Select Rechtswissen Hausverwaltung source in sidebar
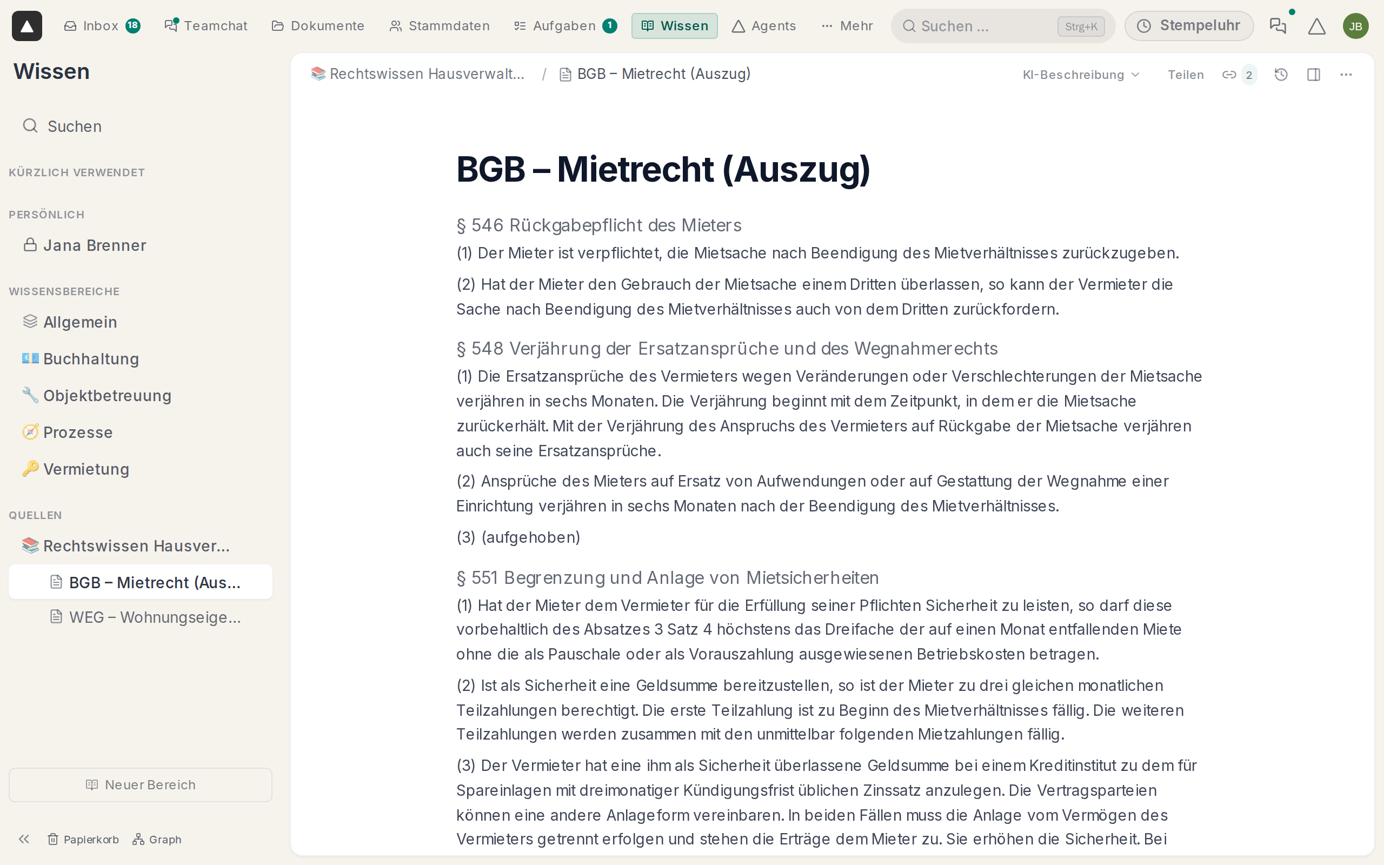 click(140, 545)
